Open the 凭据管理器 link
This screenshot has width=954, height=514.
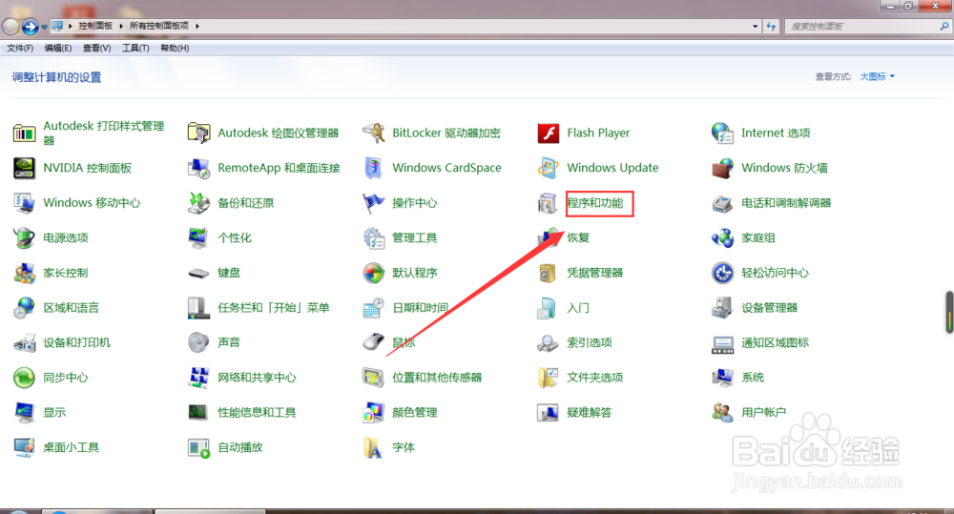tap(595, 273)
